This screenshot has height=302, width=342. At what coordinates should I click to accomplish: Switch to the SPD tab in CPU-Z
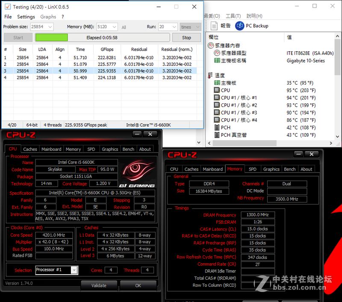point(91,149)
